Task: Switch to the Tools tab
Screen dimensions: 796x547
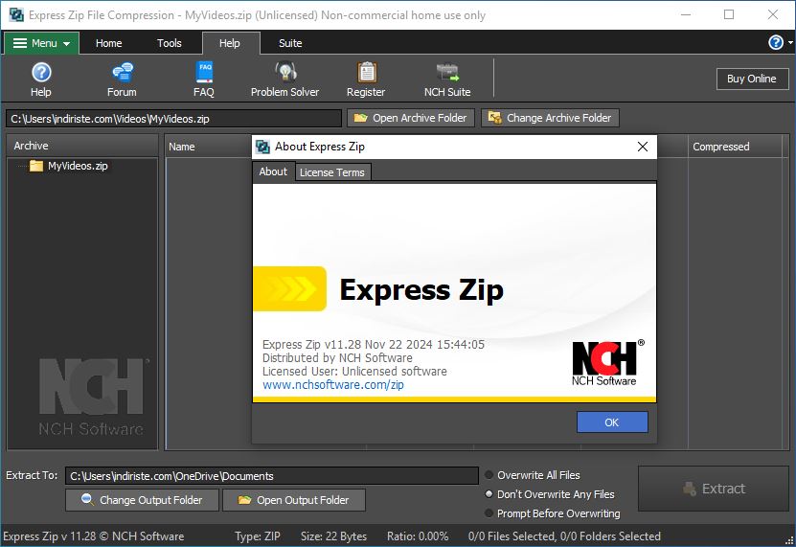Action: (169, 43)
